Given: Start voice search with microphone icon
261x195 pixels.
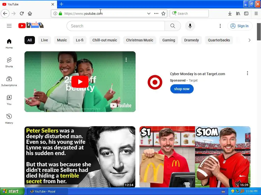Looking at the screenshot, I should [190, 26].
